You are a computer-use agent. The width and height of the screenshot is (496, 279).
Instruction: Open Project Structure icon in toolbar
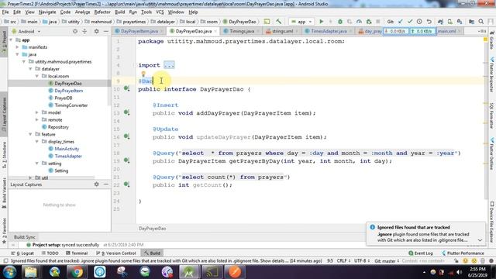[x=471, y=22]
